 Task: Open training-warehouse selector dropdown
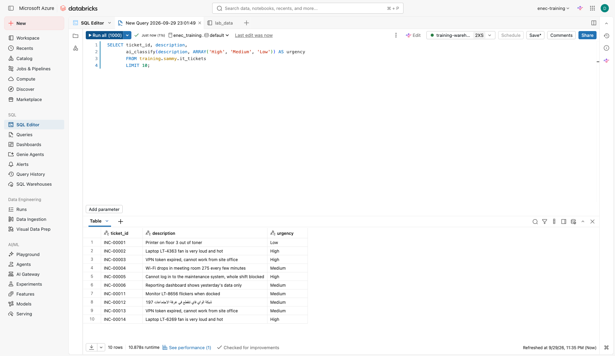point(461,35)
